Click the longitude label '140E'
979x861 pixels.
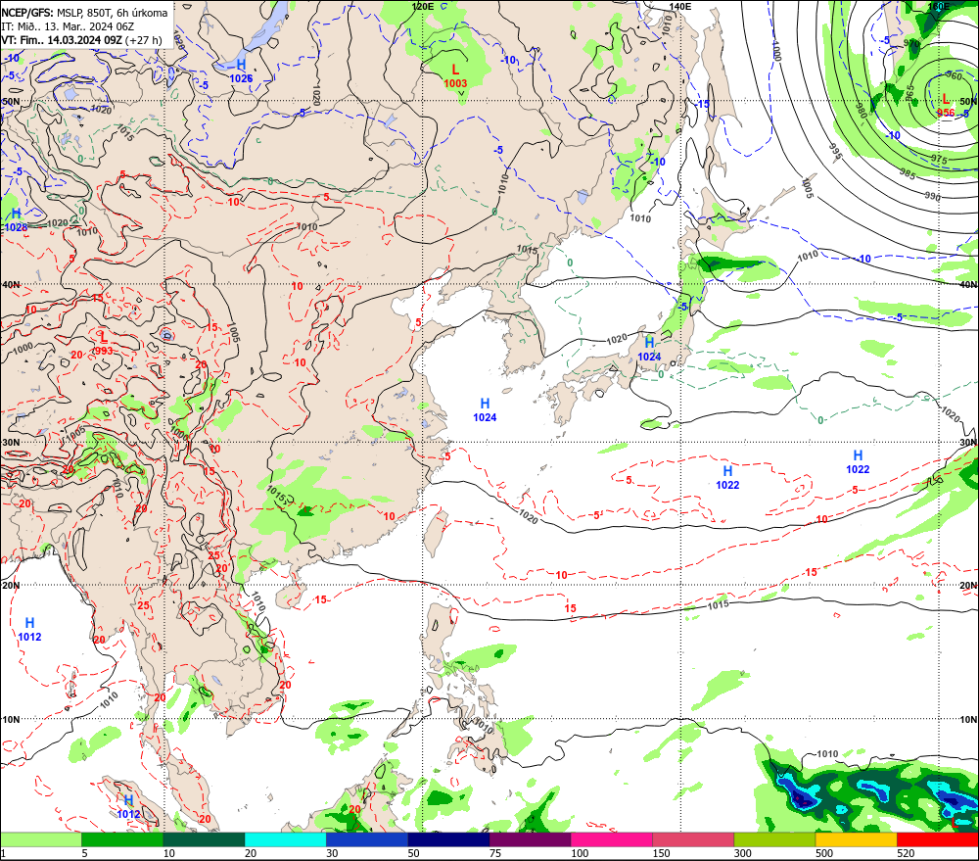click(680, 6)
